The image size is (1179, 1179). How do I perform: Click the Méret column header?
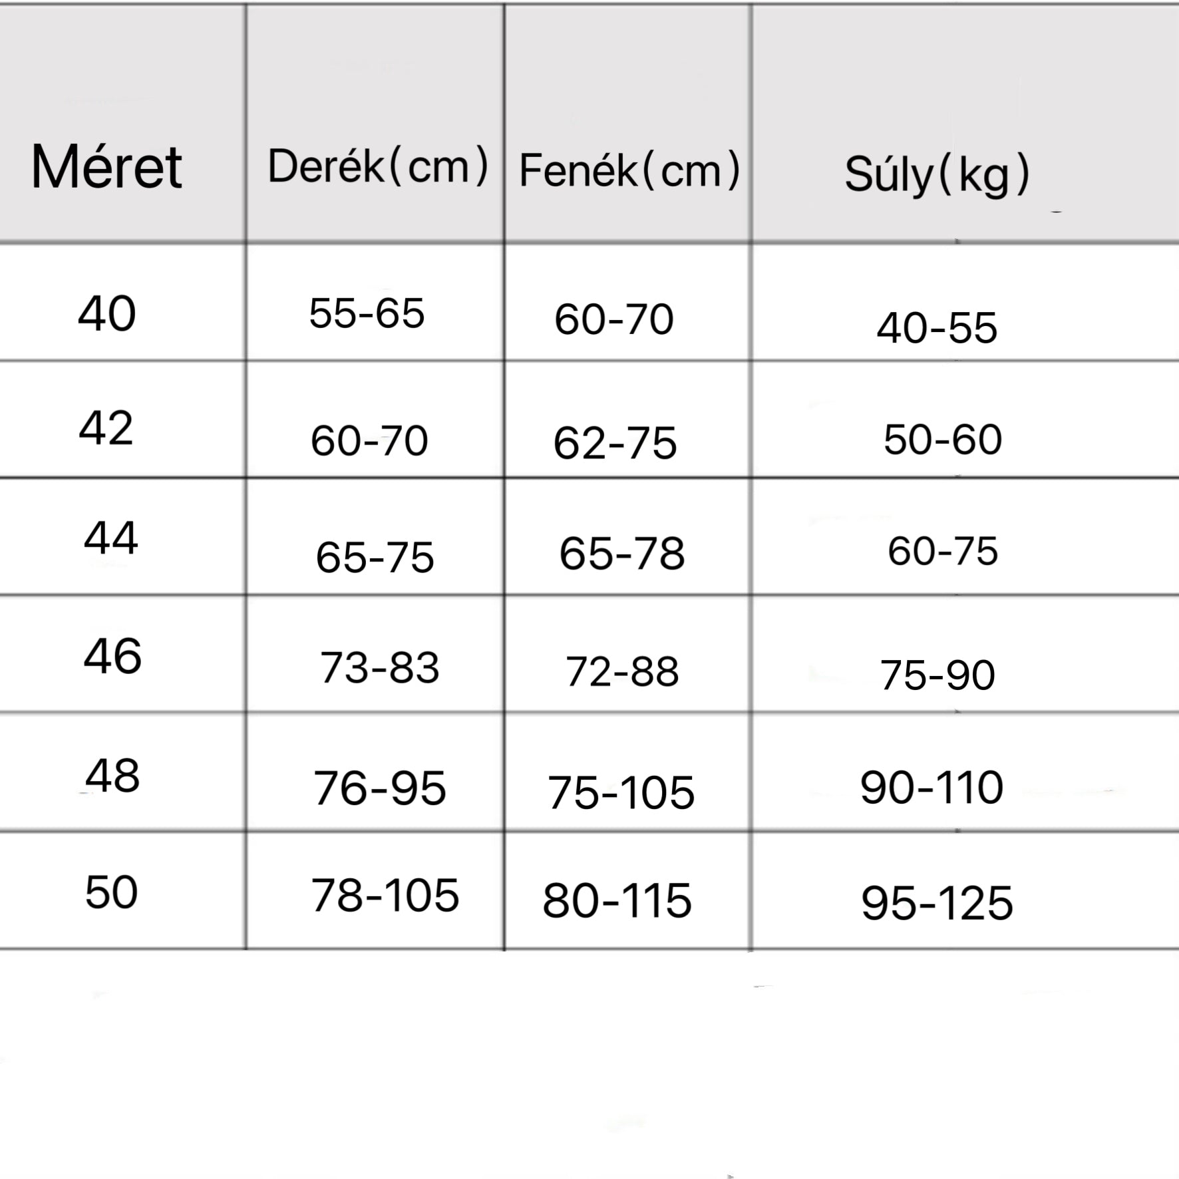[x=106, y=167]
